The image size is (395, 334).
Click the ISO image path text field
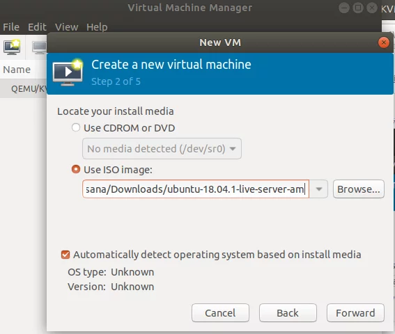pos(196,189)
